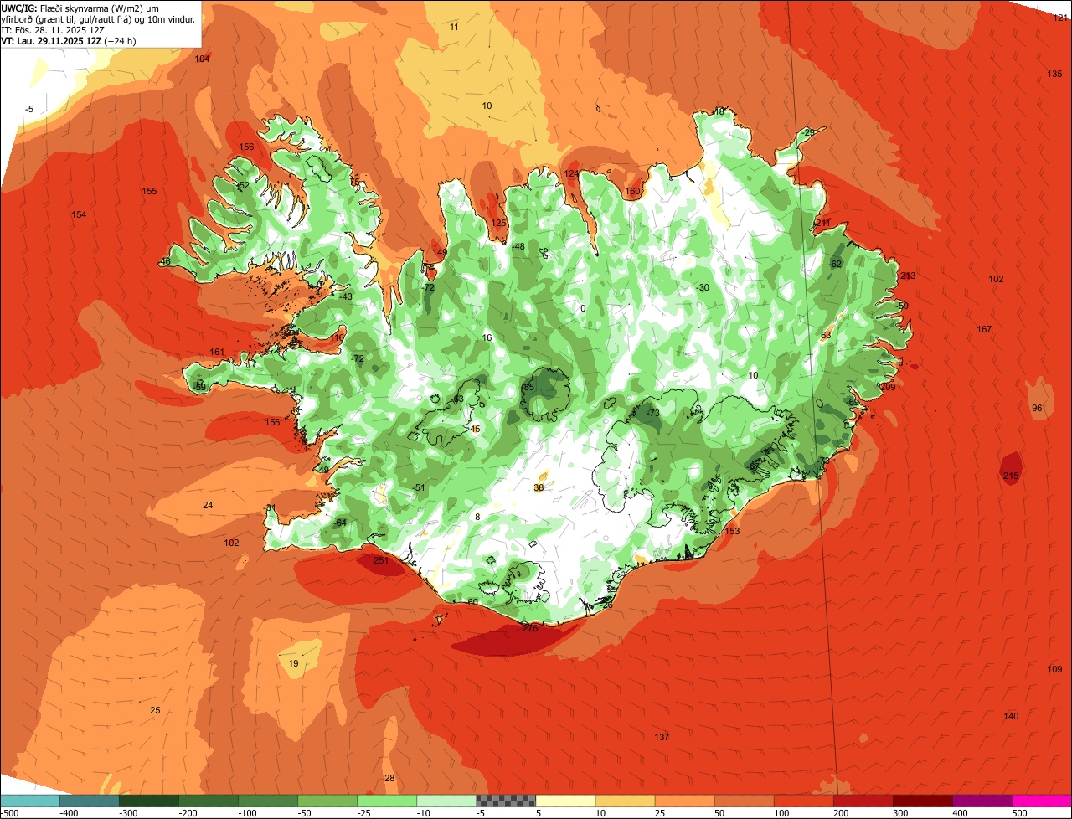Select the teal legend swatch left of -500
Image resolution: width=1072 pixels, height=819 pixels.
tap(29, 801)
